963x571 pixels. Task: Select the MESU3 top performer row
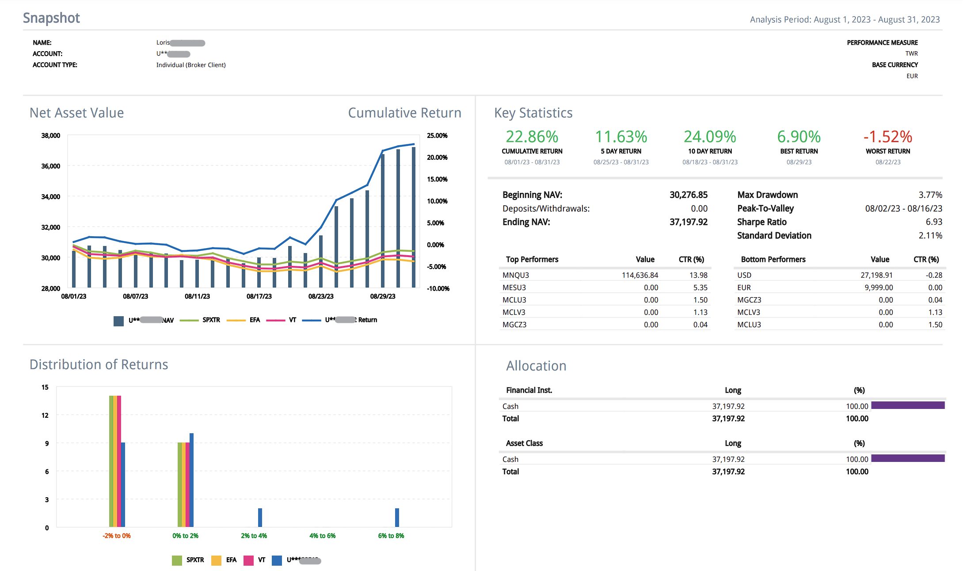pyautogui.click(x=514, y=287)
